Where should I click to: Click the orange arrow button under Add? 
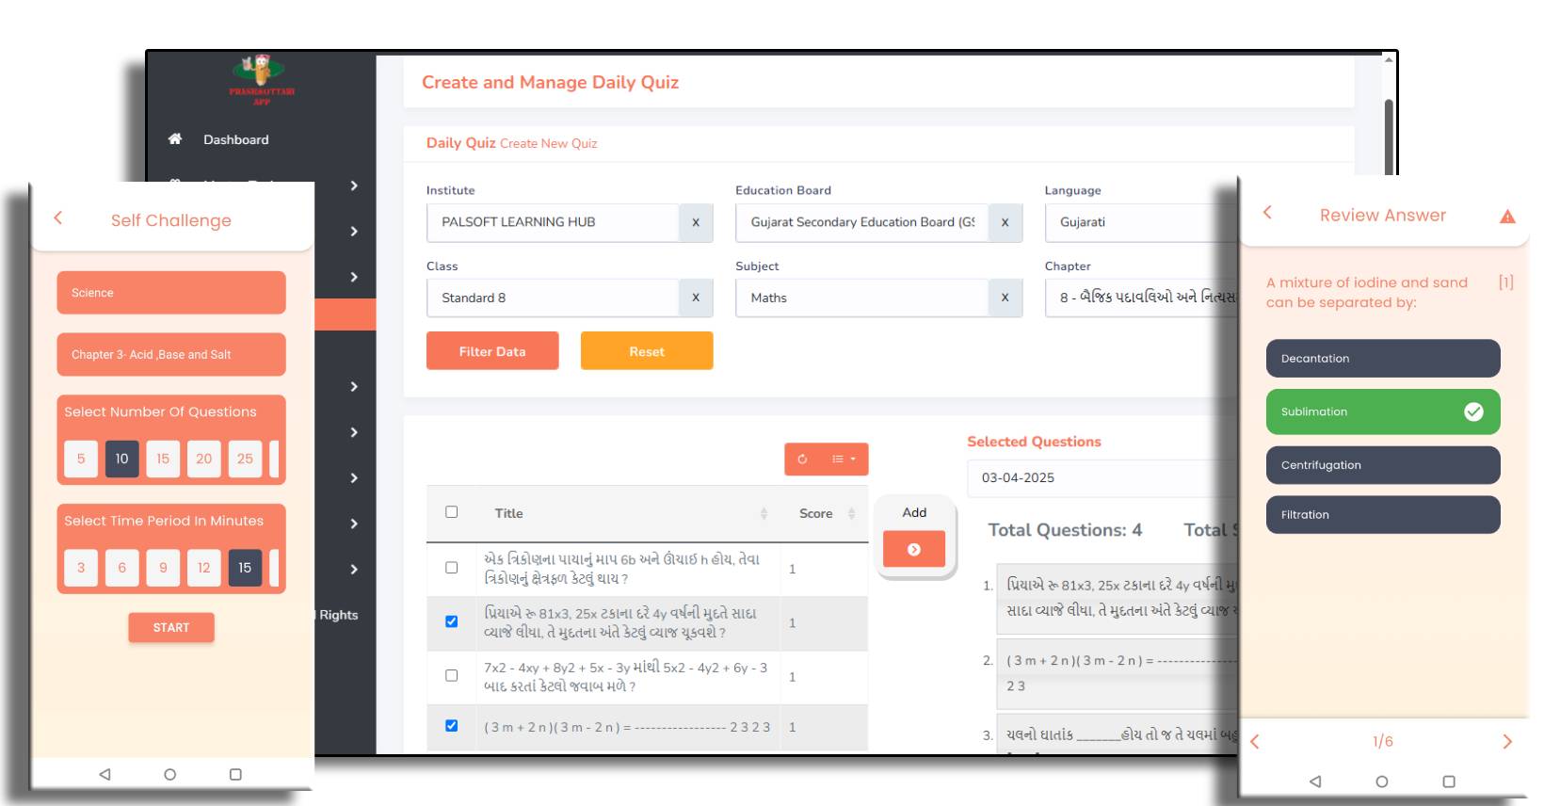(913, 550)
